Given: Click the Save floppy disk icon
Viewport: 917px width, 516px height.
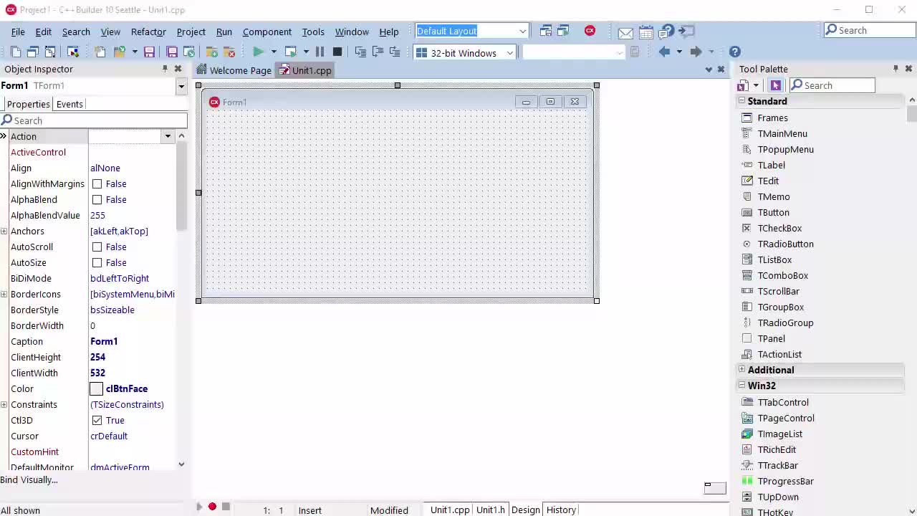Looking at the screenshot, I should pyautogui.click(x=149, y=52).
